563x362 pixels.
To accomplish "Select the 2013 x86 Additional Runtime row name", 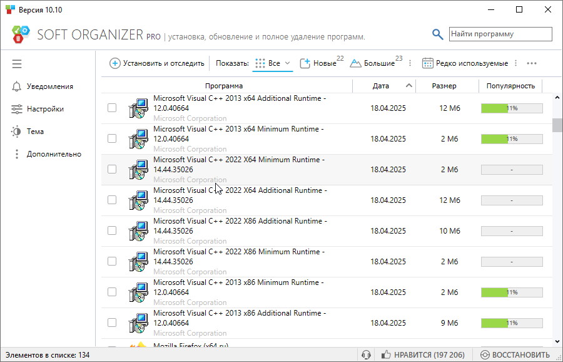I will point(240,318).
